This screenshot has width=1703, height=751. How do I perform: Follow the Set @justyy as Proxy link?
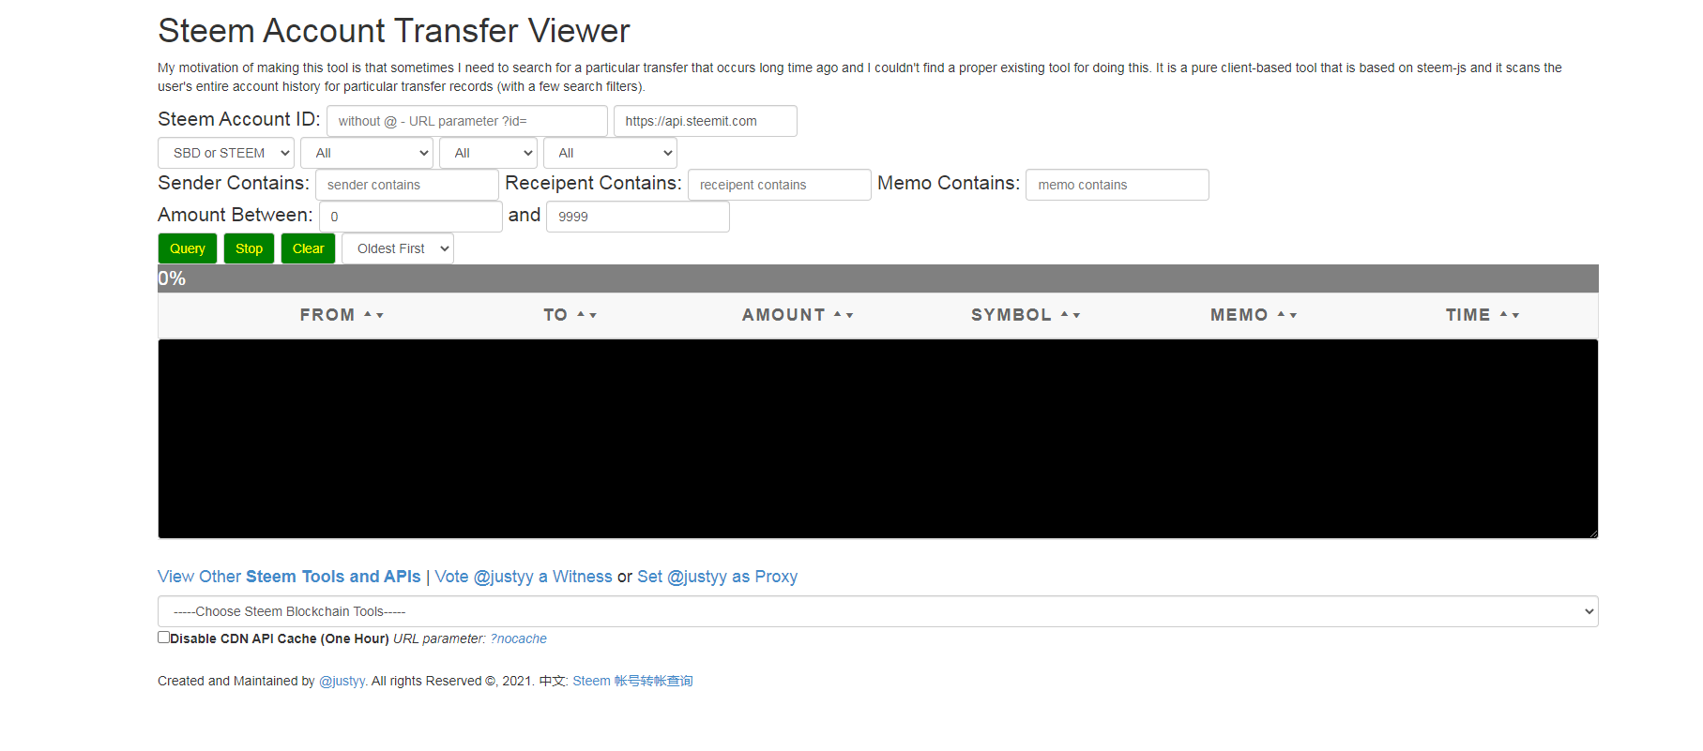pyautogui.click(x=718, y=577)
